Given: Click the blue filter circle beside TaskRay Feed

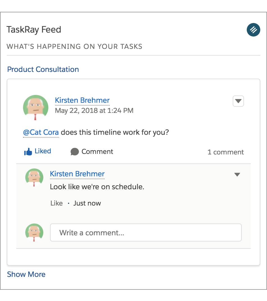Looking at the screenshot, I should click(x=253, y=29).
